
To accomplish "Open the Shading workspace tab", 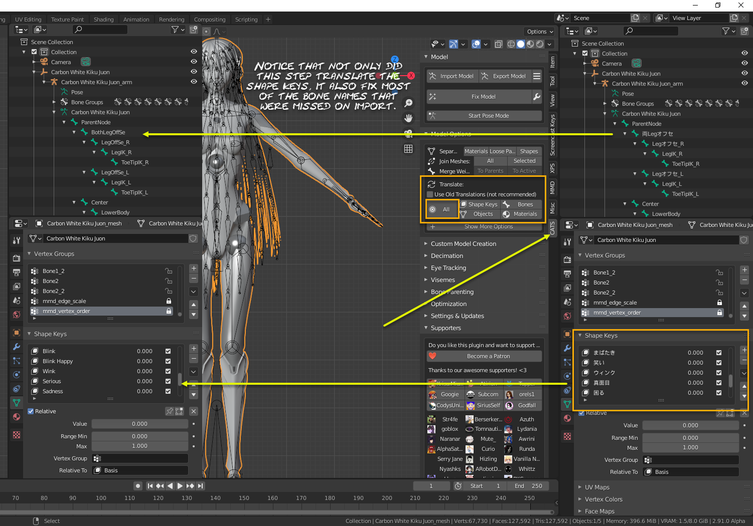I will pyautogui.click(x=103, y=20).
